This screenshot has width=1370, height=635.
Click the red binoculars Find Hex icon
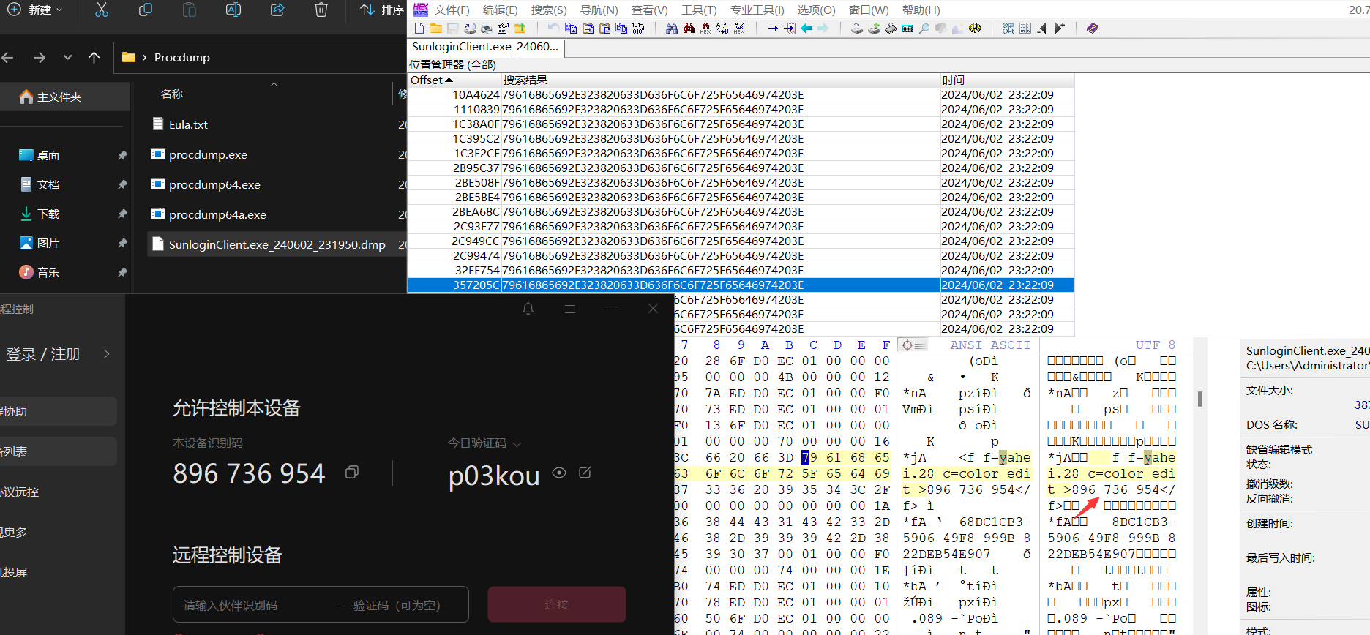click(689, 28)
